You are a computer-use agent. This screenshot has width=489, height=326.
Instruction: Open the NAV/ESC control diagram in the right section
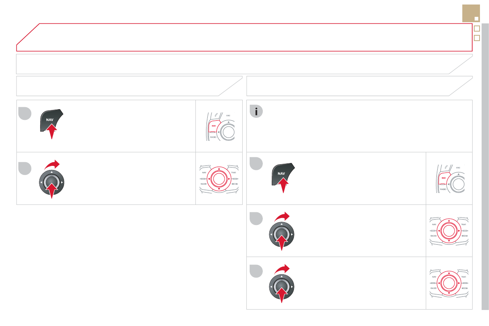(x=449, y=179)
